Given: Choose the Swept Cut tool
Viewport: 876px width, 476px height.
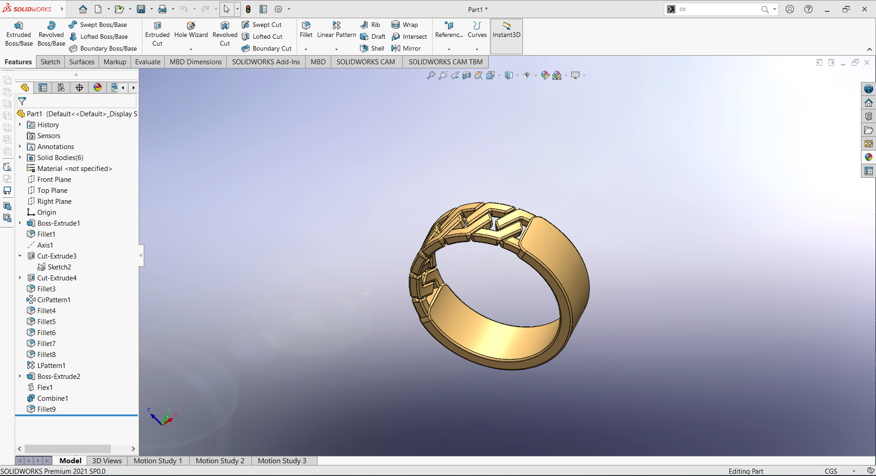Looking at the screenshot, I should (x=261, y=25).
